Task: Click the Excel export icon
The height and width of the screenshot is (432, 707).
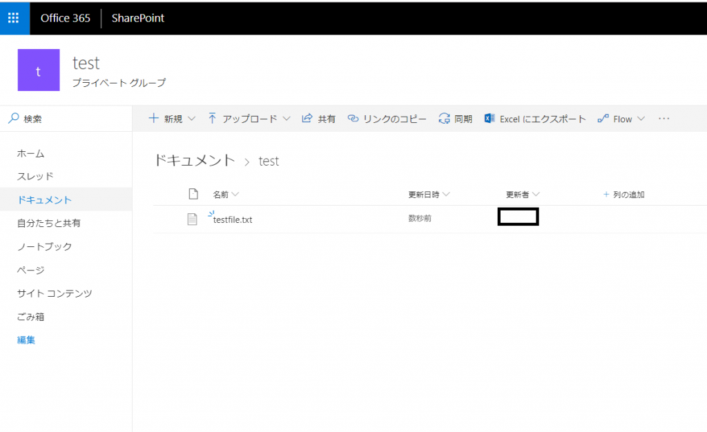Action: coord(490,119)
